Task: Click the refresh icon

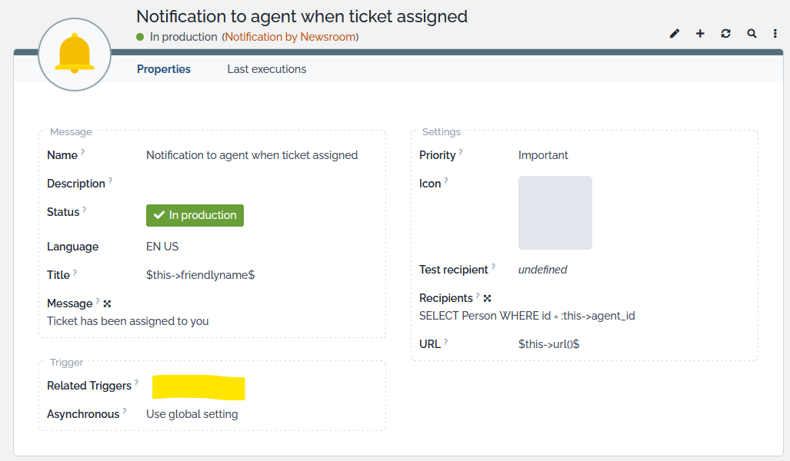Action: coord(725,34)
